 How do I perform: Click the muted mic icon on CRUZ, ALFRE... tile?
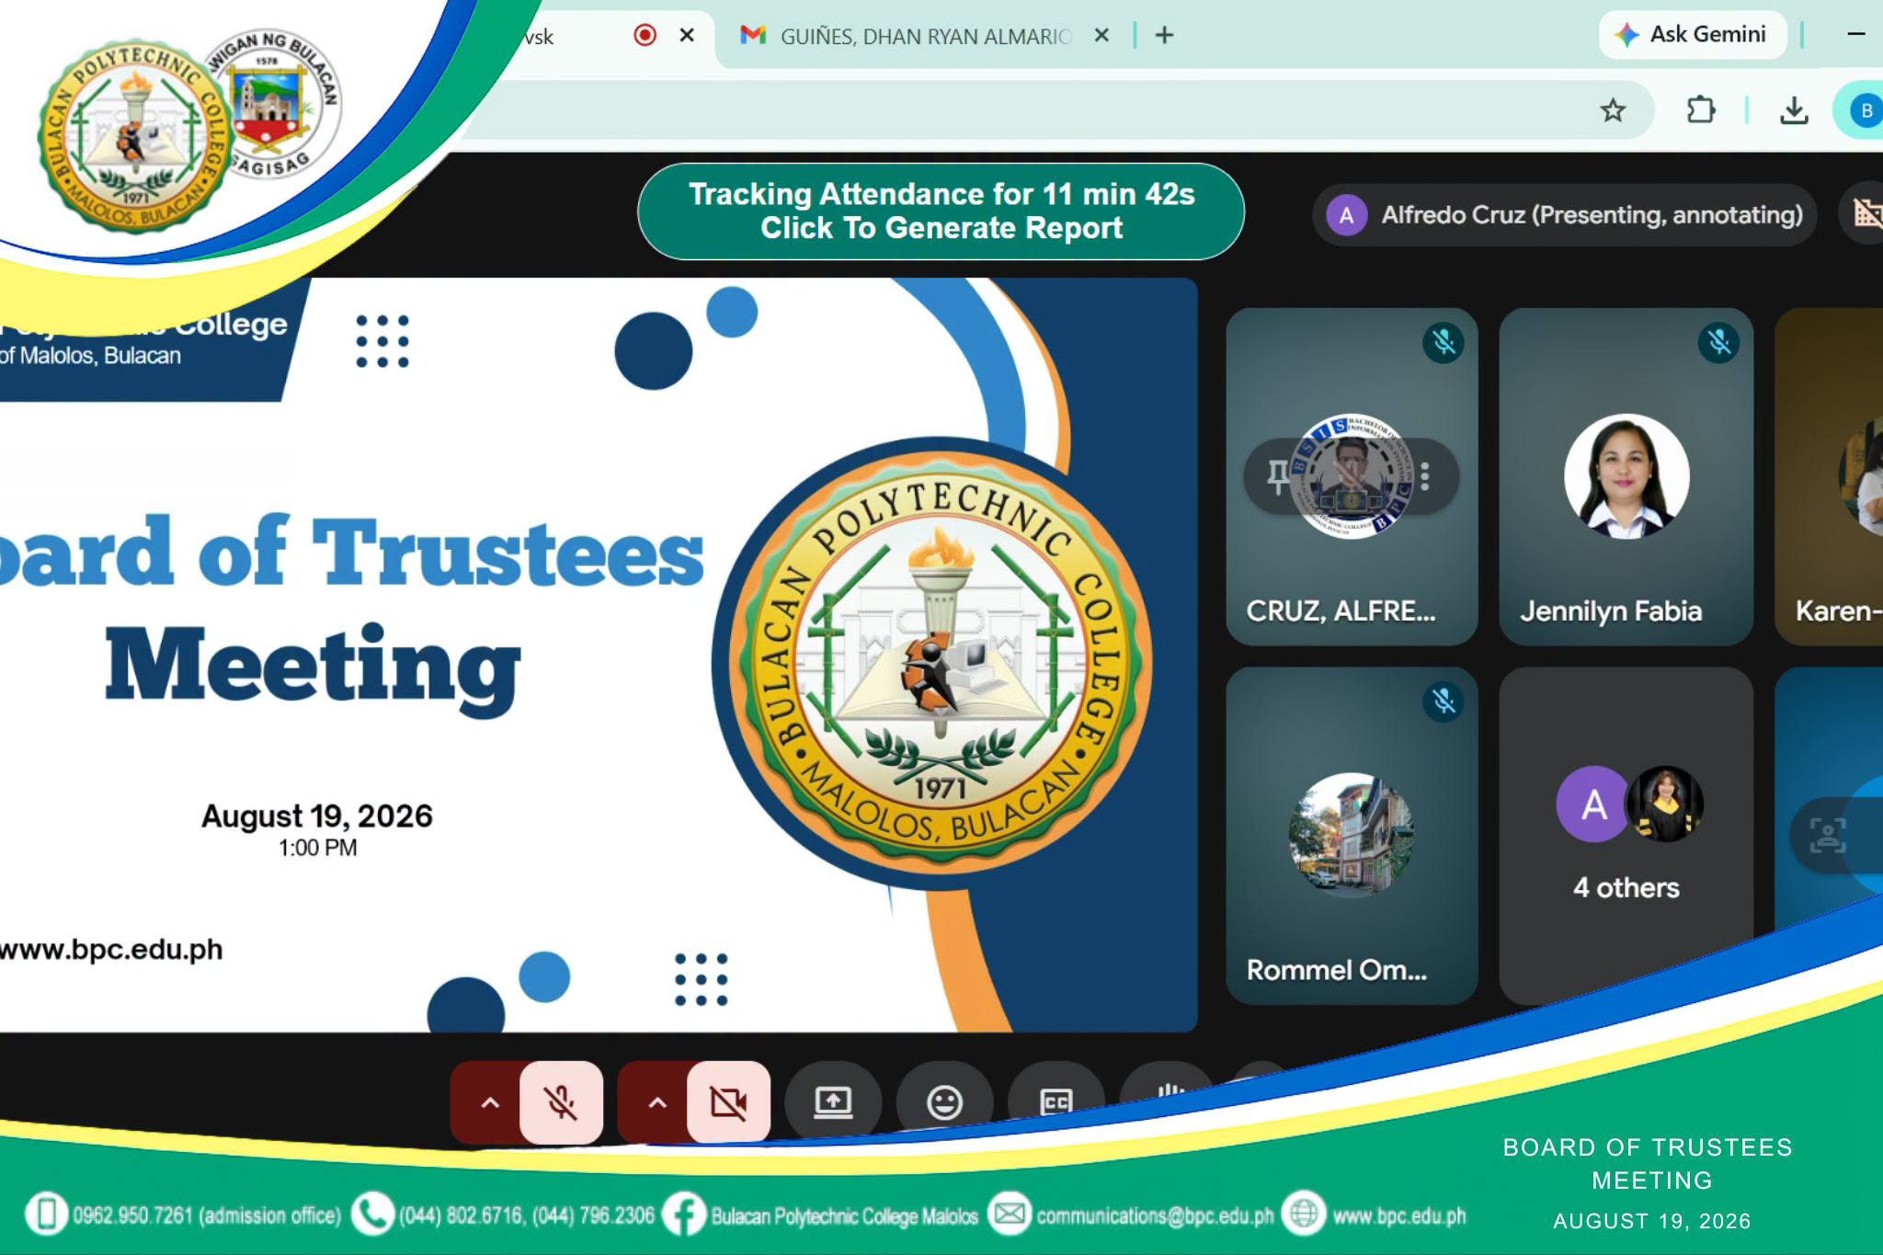[x=1444, y=342]
